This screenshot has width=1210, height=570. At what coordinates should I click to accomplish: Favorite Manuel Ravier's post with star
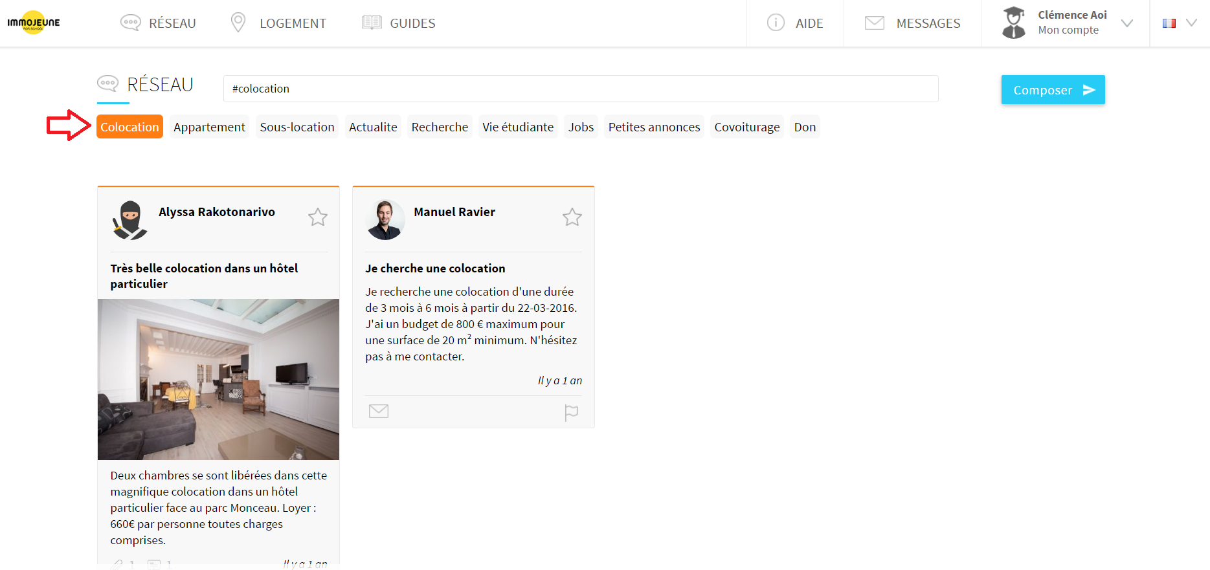click(x=572, y=217)
